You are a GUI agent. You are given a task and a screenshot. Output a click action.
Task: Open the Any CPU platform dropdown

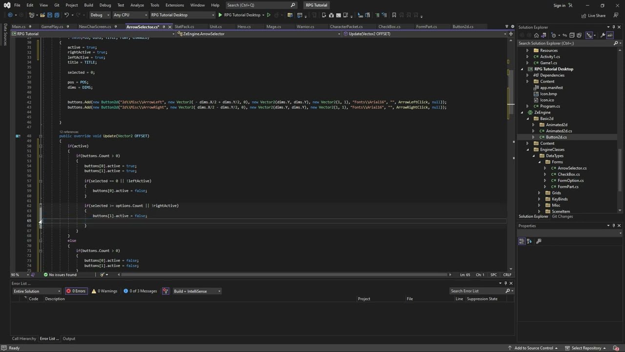click(129, 15)
